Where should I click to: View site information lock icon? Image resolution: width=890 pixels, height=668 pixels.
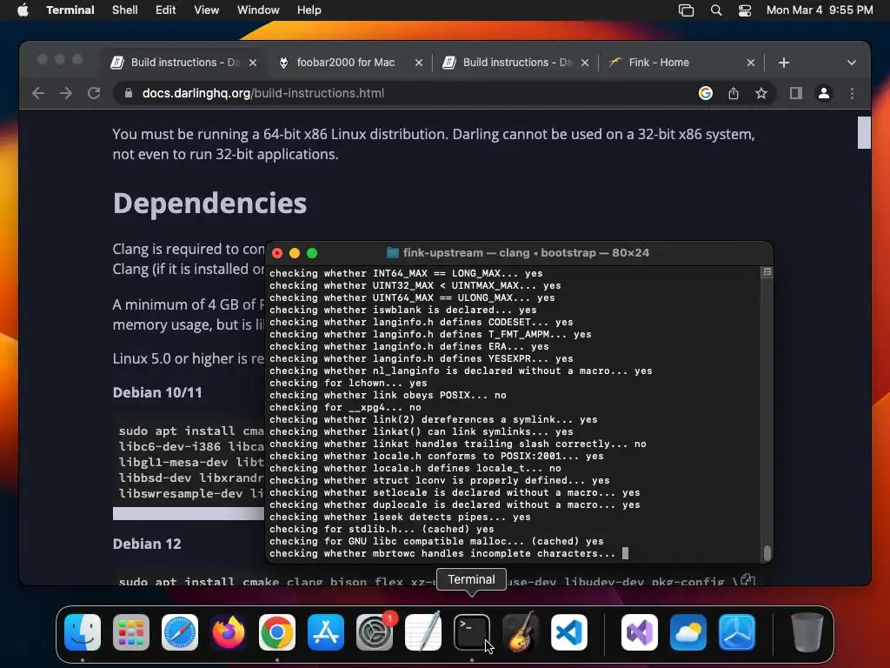point(129,93)
